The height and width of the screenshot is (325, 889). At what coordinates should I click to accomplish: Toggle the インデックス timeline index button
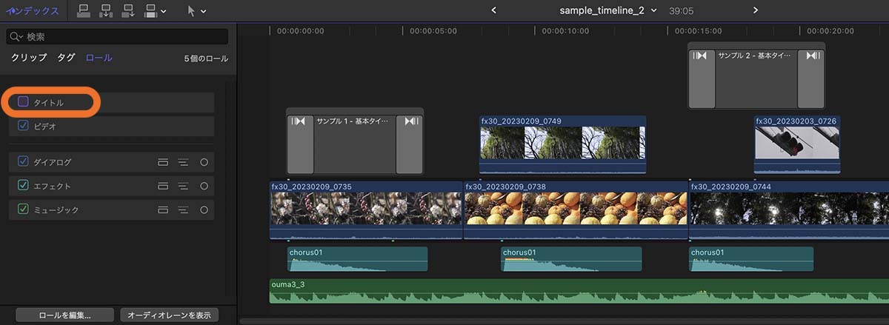click(33, 10)
